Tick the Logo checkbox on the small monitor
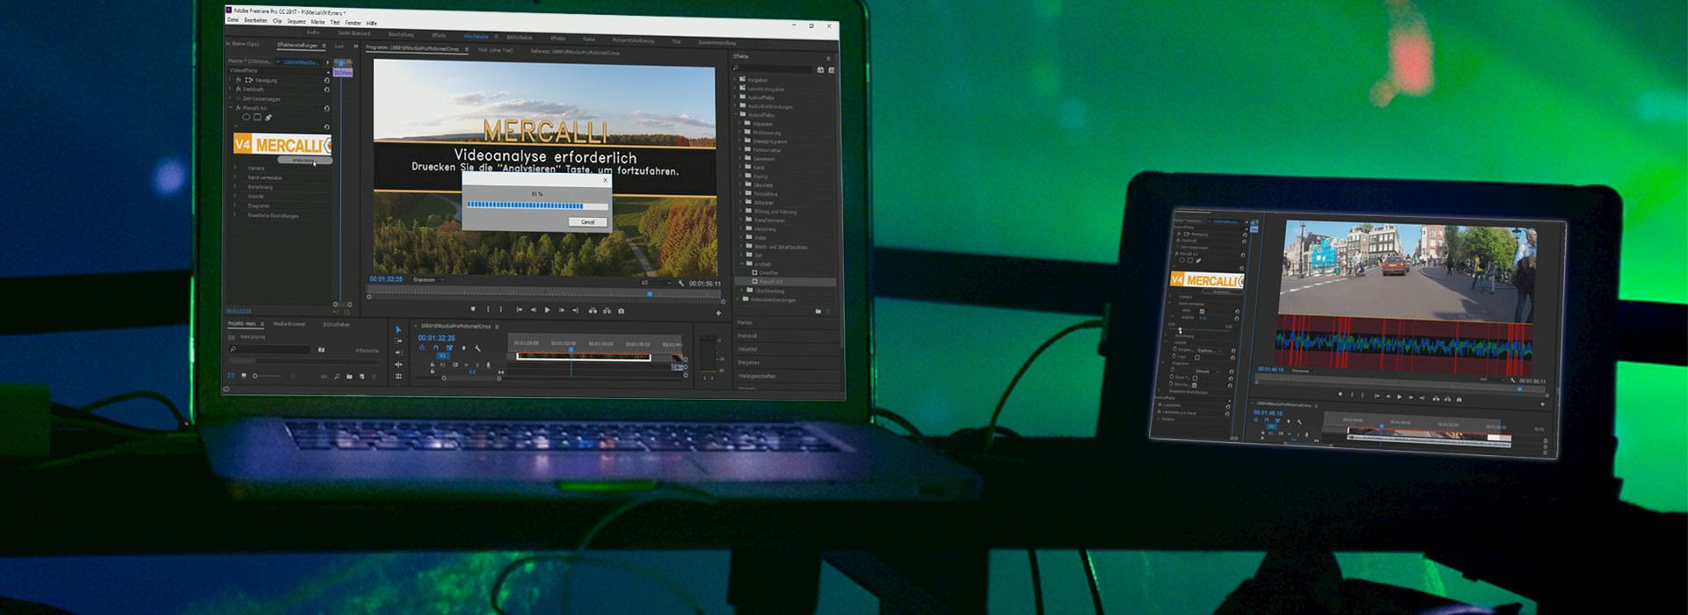The width and height of the screenshot is (1688, 615). click(x=1197, y=358)
